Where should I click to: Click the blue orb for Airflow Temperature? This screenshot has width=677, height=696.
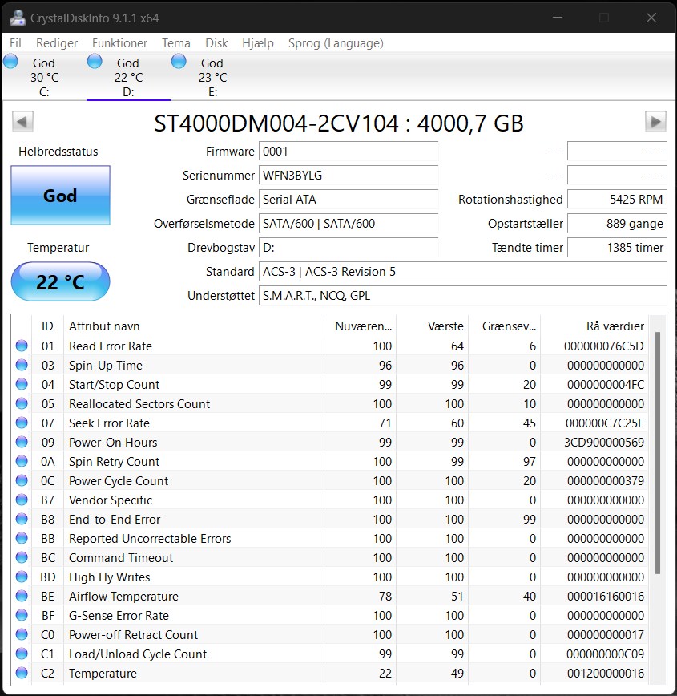(21, 597)
